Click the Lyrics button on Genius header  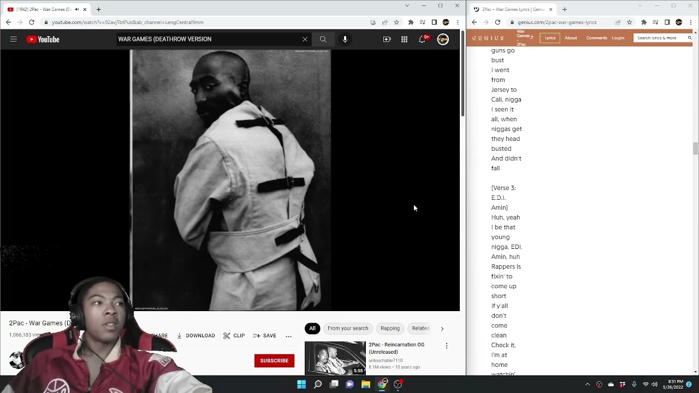[x=550, y=38]
